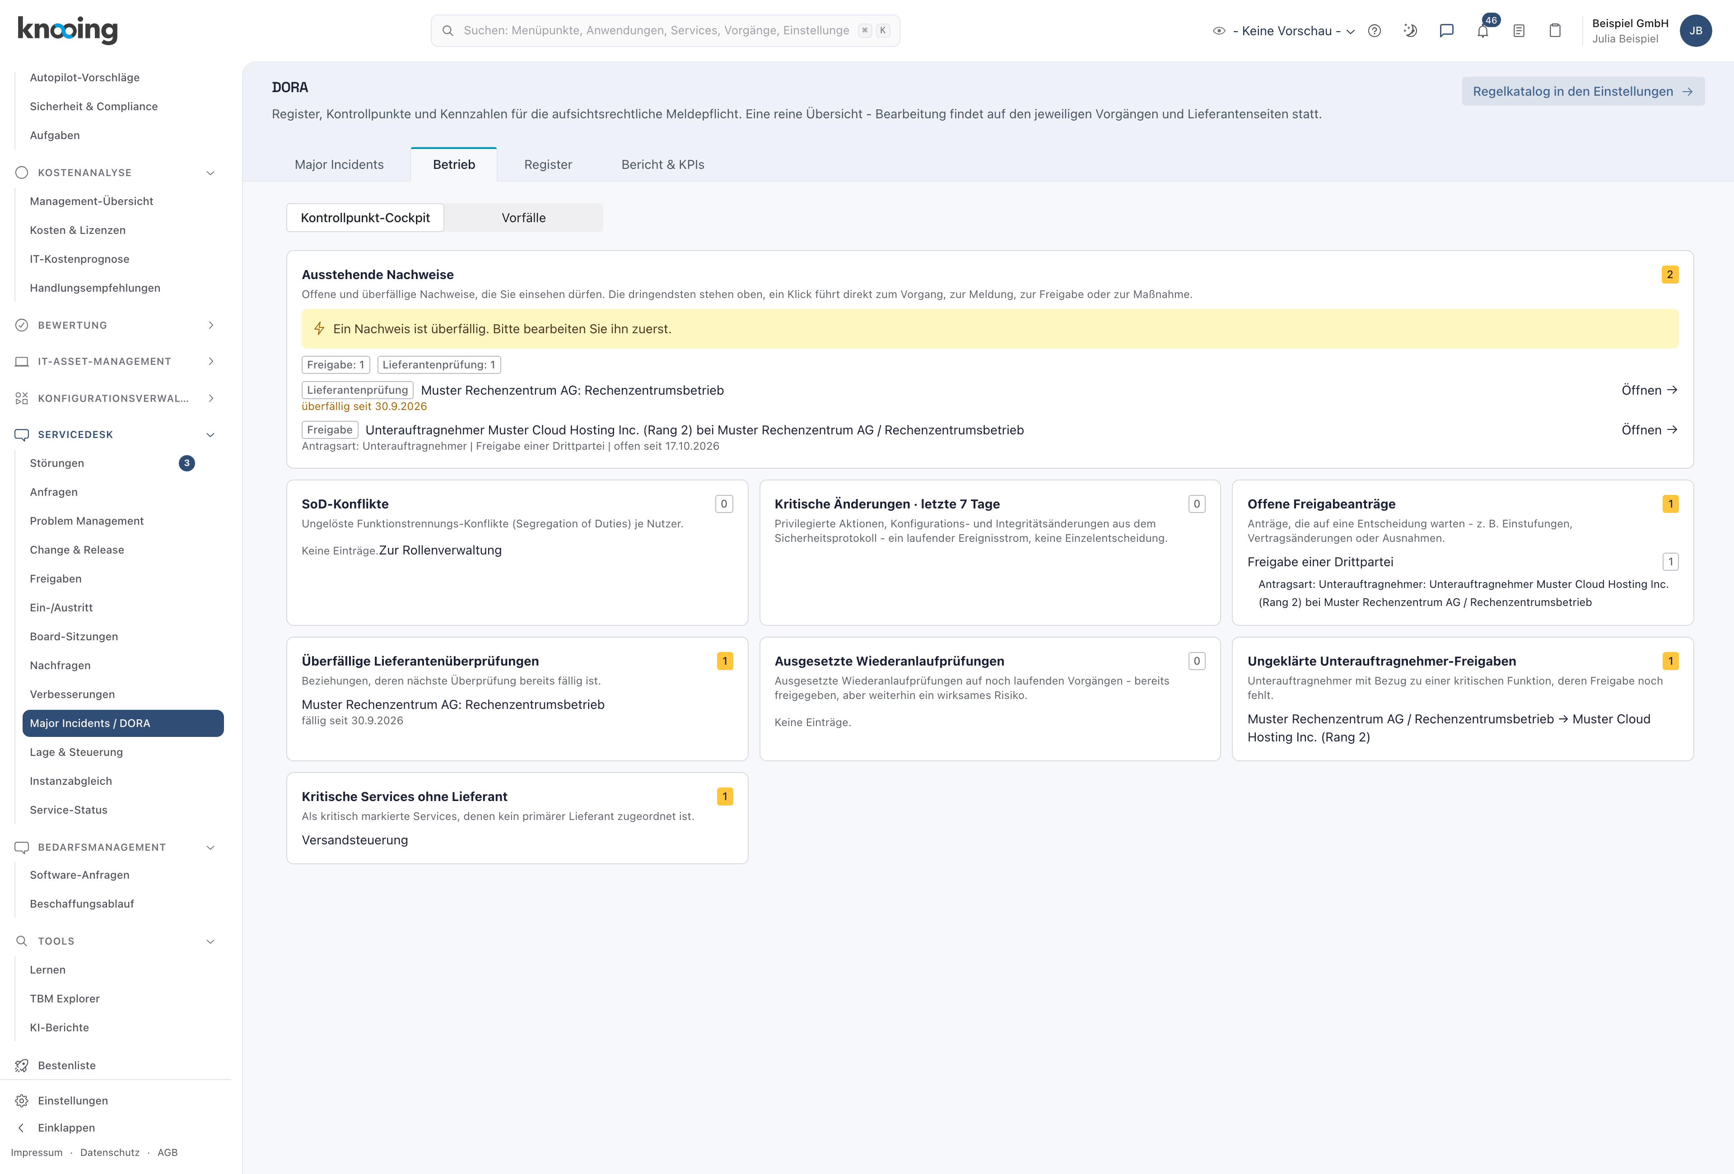Open the document notes icon in header
Viewport: 1734px width, 1174px height.
(x=1519, y=31)
